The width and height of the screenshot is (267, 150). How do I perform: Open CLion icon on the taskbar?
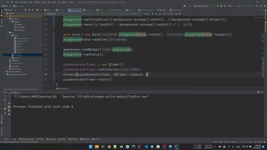coord(176,147)
